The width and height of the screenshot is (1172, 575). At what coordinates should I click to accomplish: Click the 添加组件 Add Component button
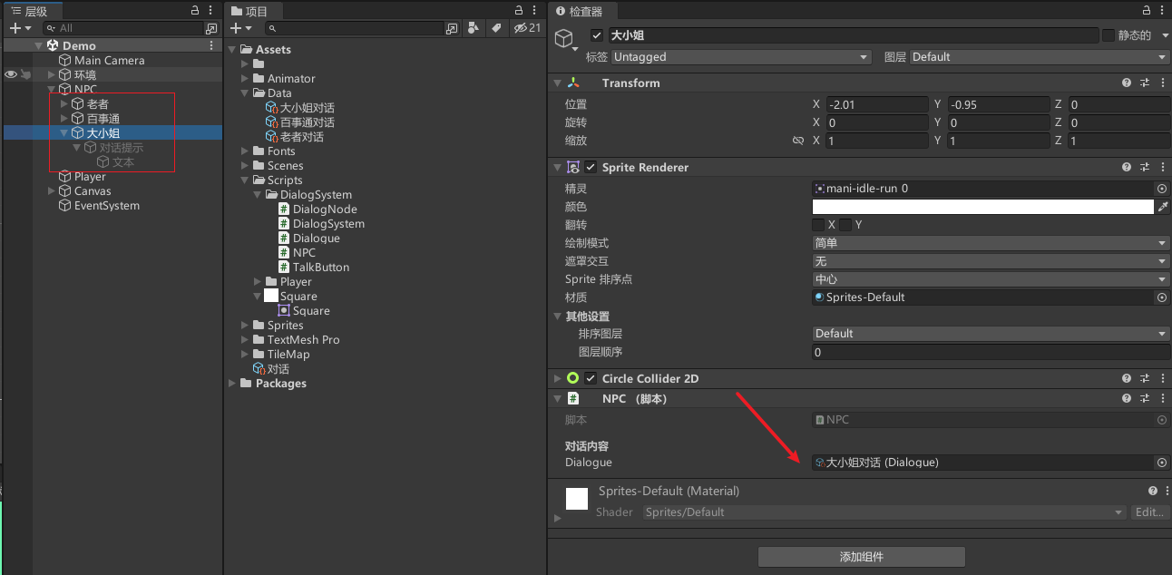(862, 557)
